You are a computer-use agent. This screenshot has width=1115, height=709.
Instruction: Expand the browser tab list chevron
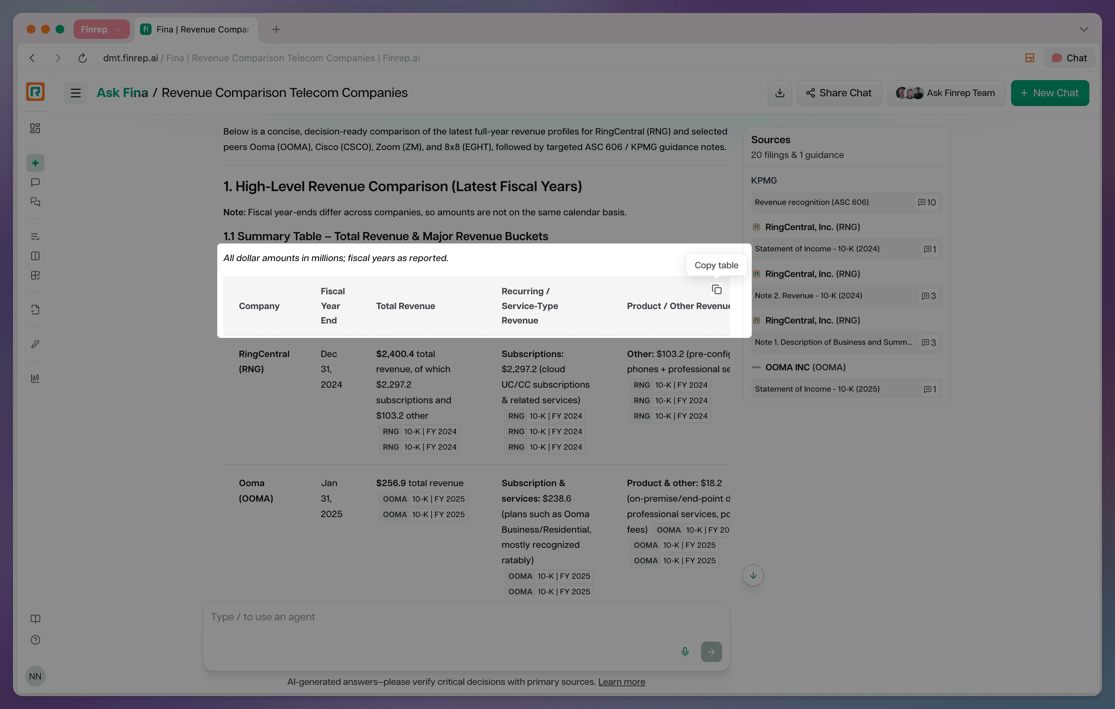tap(1084, 29)
